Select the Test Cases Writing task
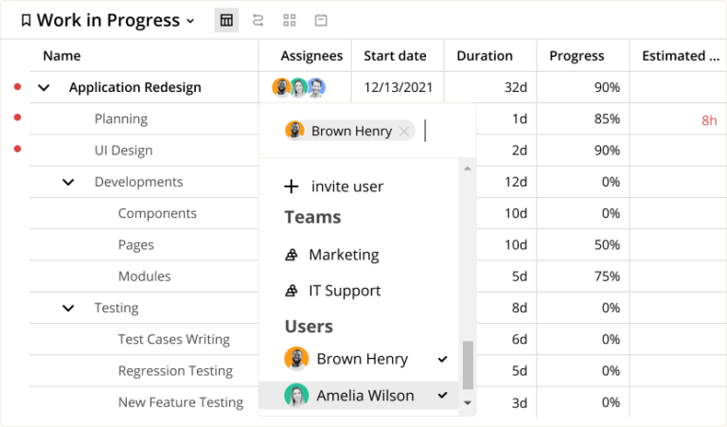 174,340
